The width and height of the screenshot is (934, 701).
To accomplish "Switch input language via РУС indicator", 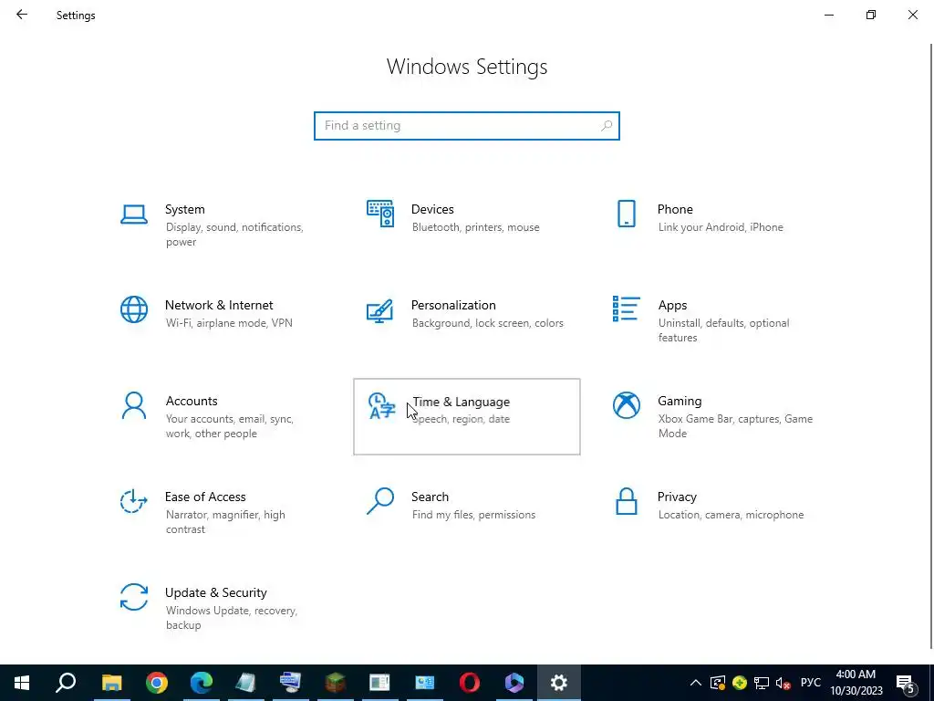I will point(811,683).
